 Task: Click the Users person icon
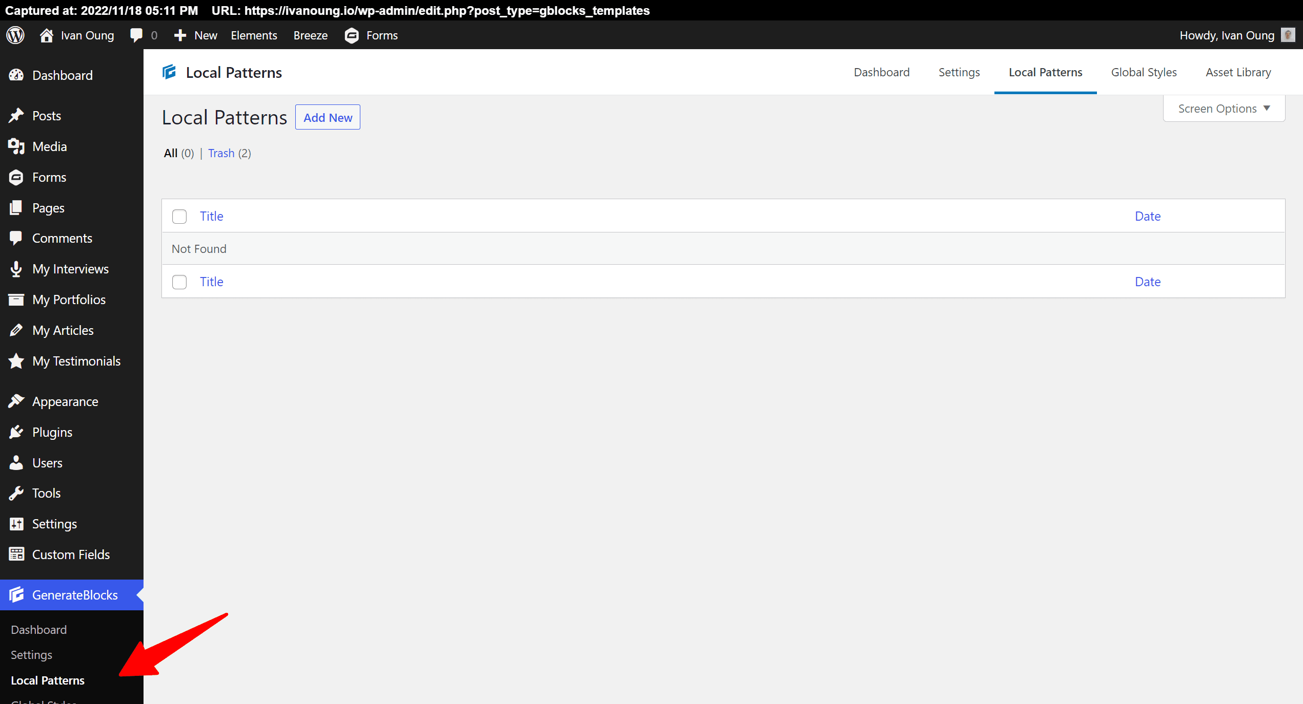(16, 463)
